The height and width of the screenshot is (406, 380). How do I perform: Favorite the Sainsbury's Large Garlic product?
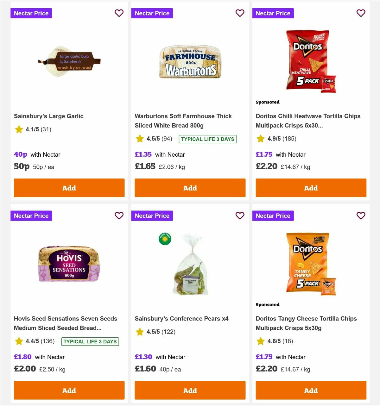(x=119, y=13)
